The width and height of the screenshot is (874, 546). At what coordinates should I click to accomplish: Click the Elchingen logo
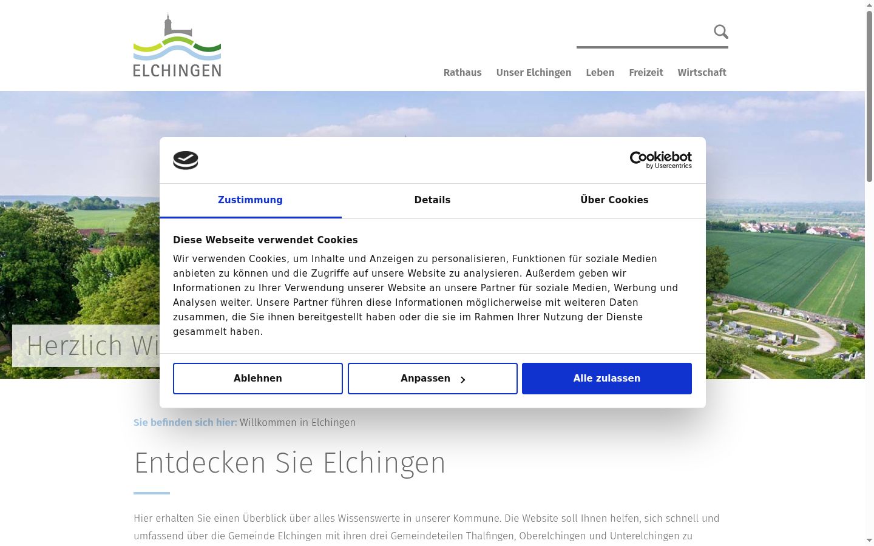(177, 45)
